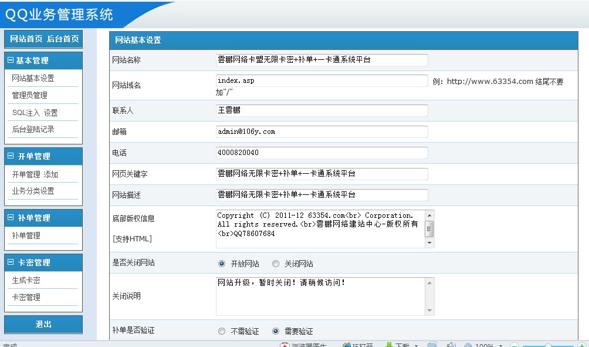Click into the 电话 input field

(x=321, y=153)
